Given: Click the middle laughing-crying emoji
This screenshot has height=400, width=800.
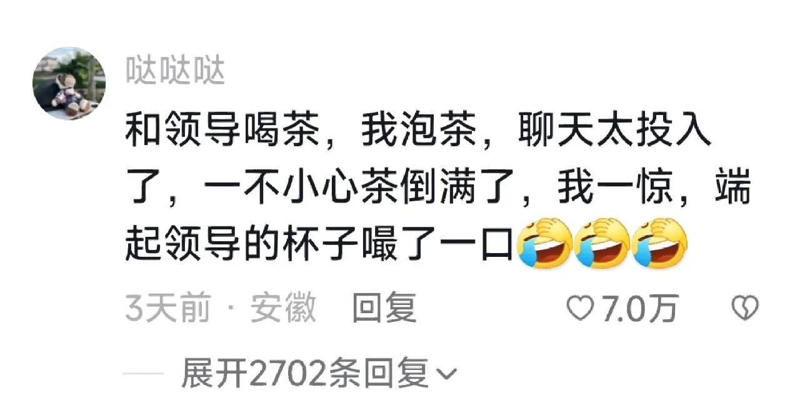Looking at the screenshot, I should [601, 243].
